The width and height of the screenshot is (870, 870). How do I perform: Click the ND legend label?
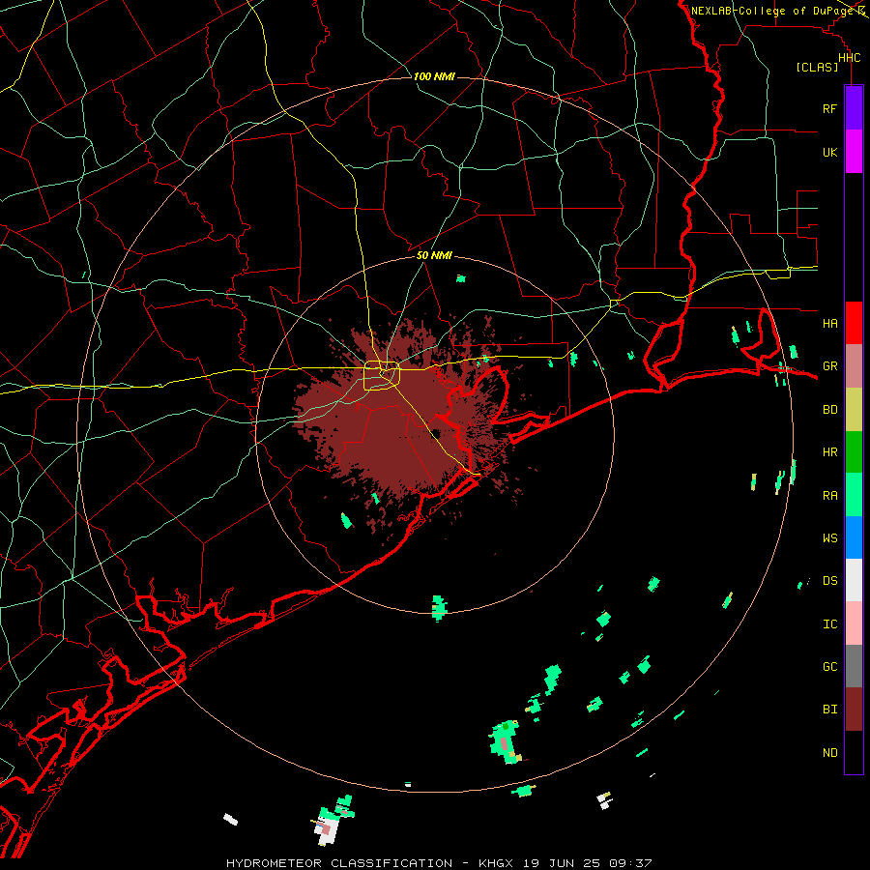tap(829, 753)
